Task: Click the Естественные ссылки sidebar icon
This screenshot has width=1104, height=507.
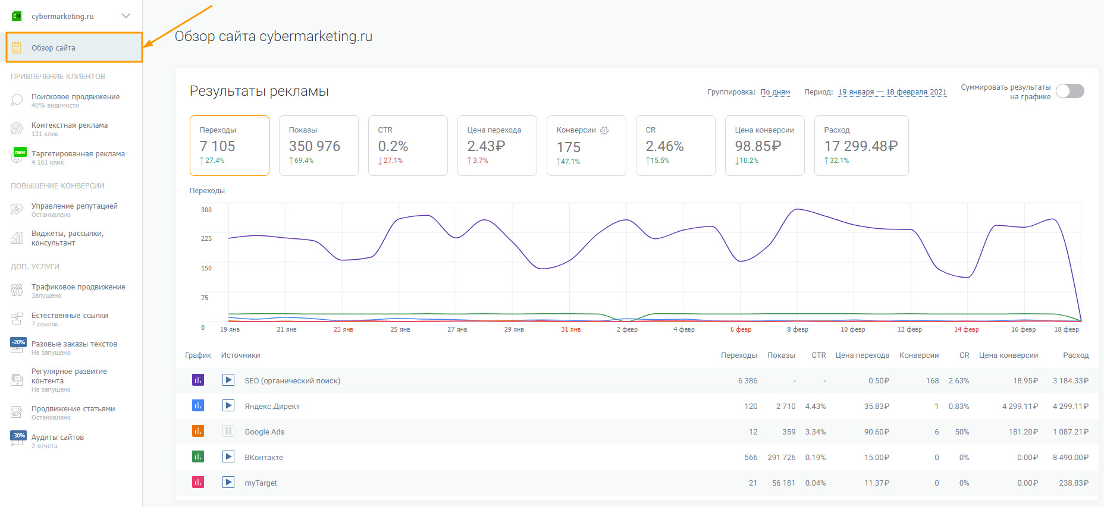Action: click(x=17, y=319)
